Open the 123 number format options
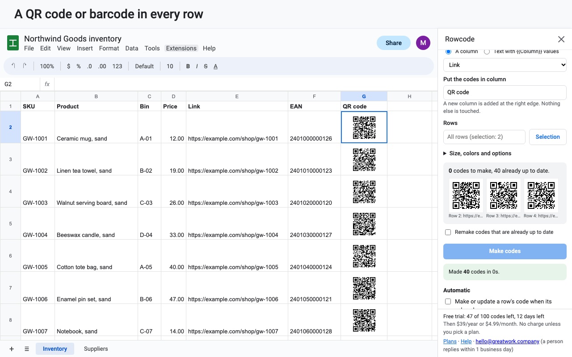The image size is (572, 357). point(118,66)
